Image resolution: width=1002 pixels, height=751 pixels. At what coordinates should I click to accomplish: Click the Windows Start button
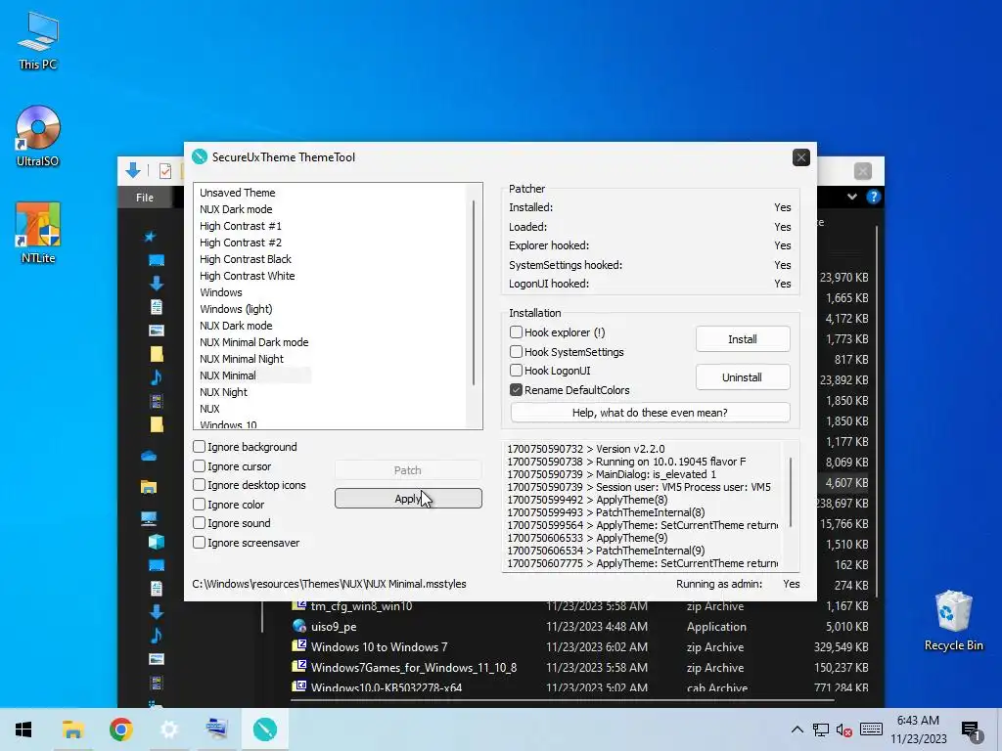pos(23,729)
